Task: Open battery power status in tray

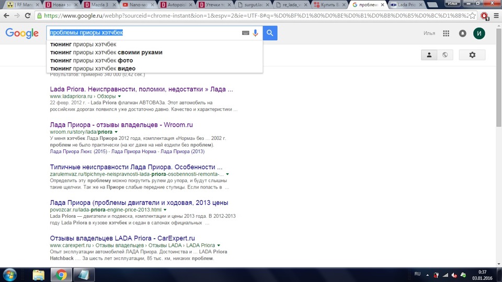Action: [436, 275]
